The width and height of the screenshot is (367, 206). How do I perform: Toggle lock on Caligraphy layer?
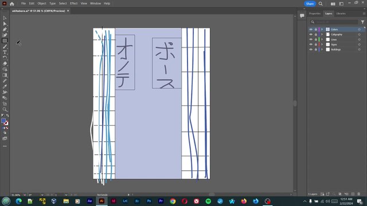[316, 34]
